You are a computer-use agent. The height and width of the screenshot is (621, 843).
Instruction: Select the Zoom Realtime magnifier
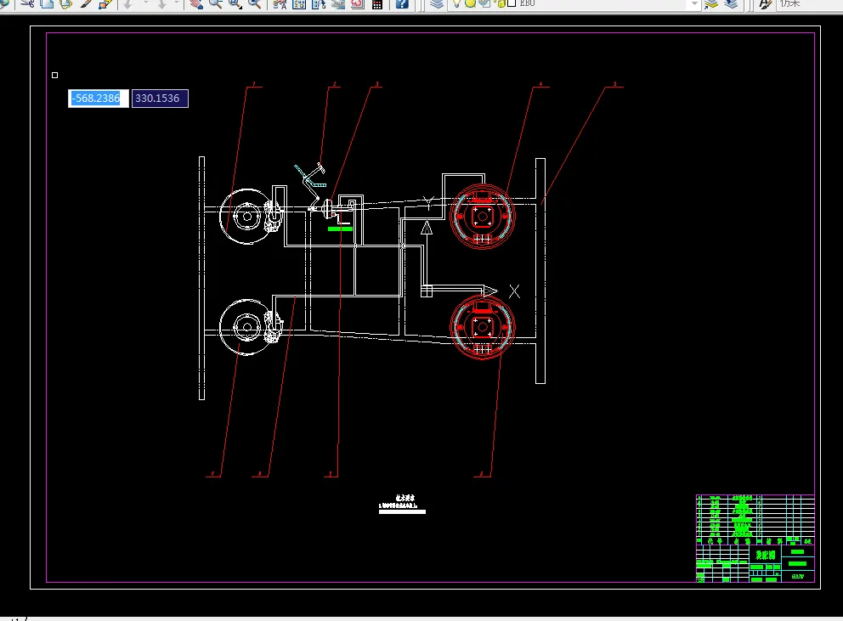216,3
